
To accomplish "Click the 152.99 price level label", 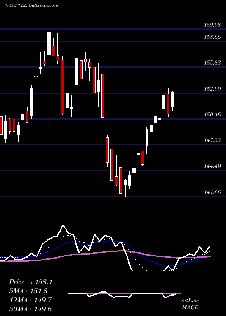I will [212, 89].
